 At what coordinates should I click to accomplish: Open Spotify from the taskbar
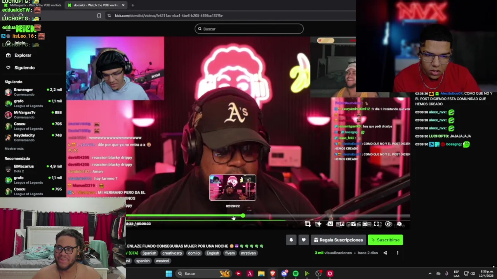(295, 274)
